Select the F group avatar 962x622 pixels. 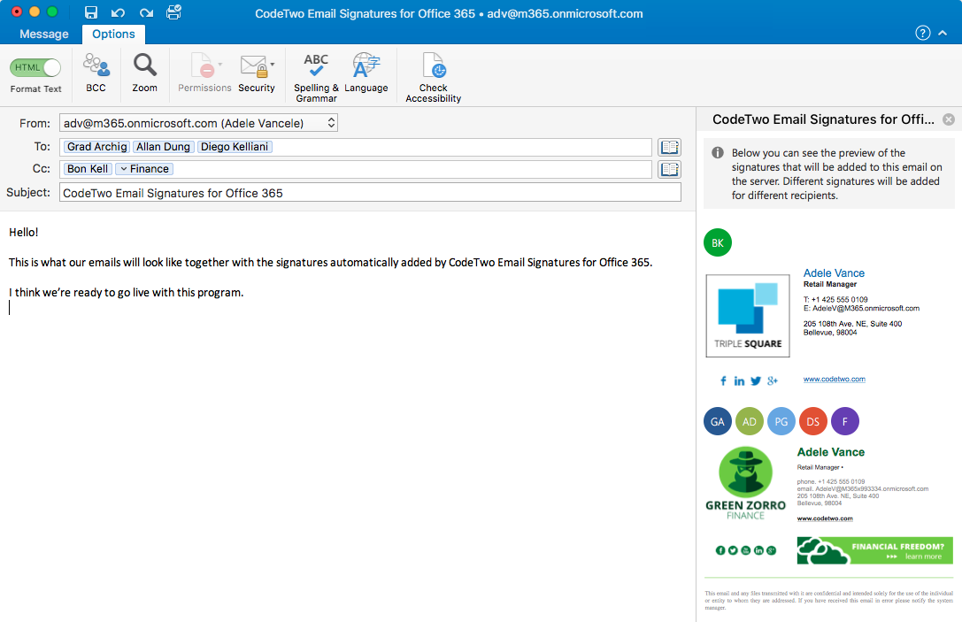point(845,421)
